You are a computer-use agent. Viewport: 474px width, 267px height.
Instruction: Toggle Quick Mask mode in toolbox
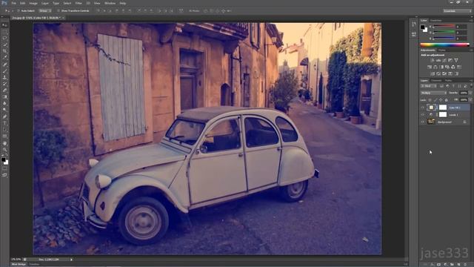[4, 168]
